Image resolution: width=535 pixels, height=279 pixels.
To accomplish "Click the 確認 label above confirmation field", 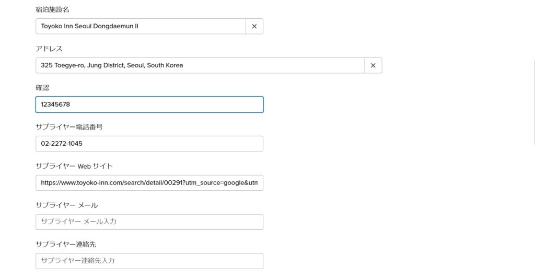I will pyautogui.click(x=42, y=88).
